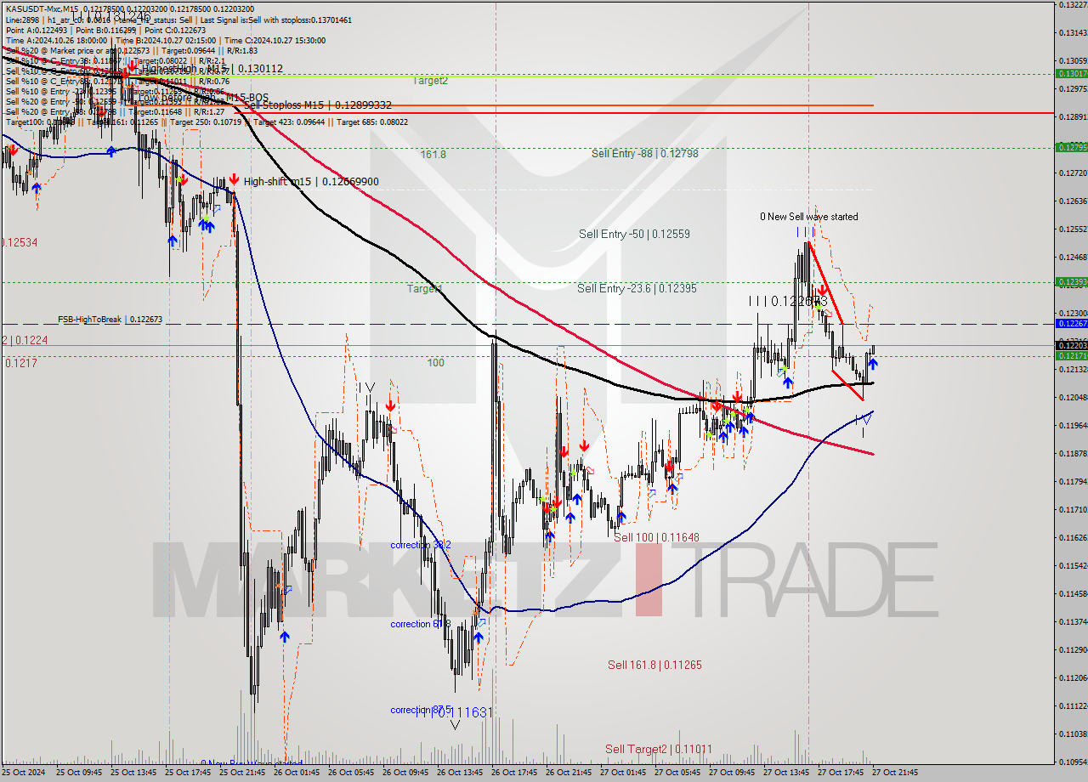Click '27 Oct 13:45' on the time axis

(785, 773)
